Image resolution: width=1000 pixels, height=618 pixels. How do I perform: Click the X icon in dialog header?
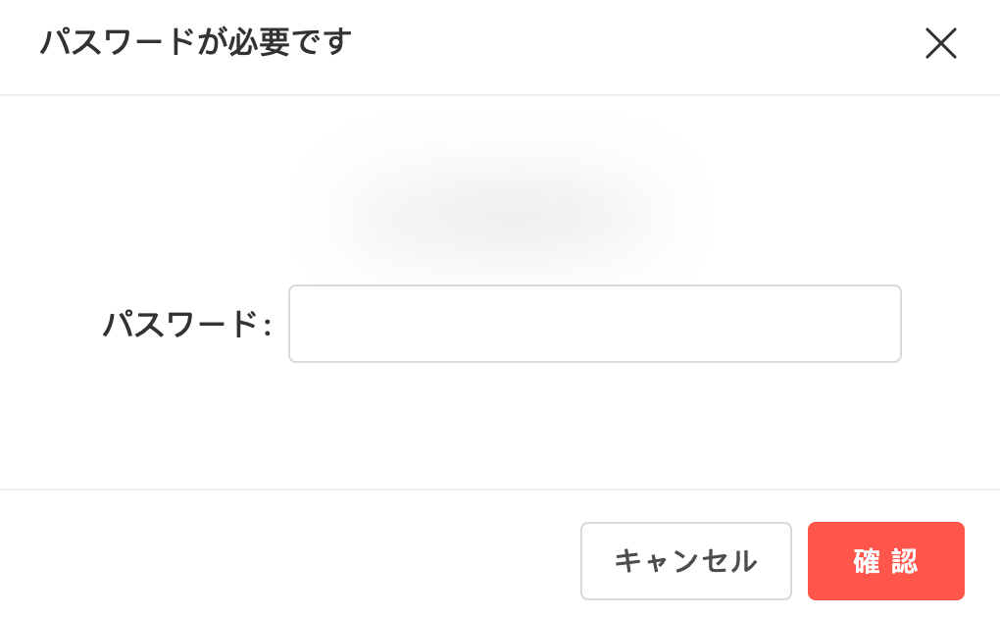coord(941,43)
